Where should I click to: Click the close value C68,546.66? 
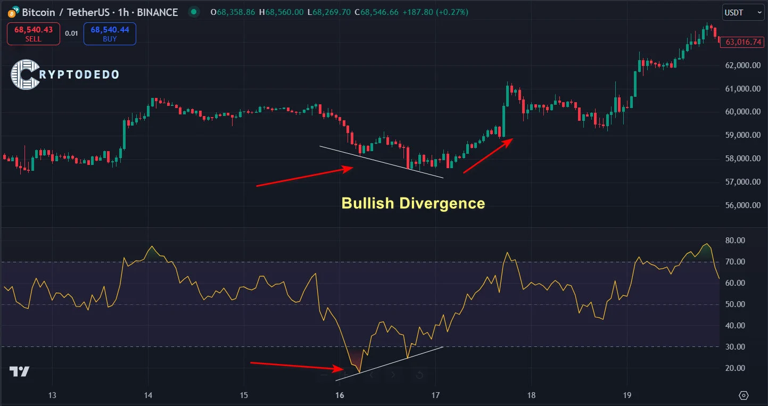coord(376,12)
